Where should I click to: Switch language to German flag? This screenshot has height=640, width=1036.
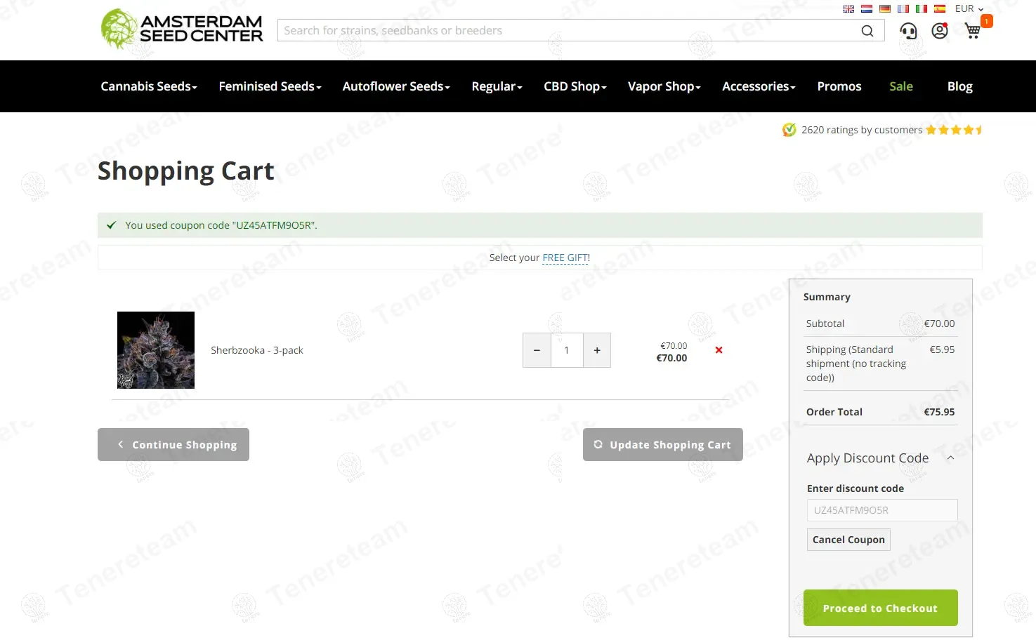885,9
